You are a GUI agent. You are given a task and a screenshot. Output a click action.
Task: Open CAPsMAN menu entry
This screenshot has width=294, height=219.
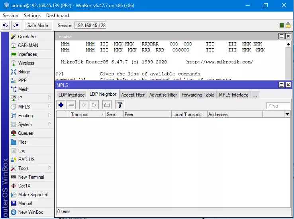(x=31, y=45)
